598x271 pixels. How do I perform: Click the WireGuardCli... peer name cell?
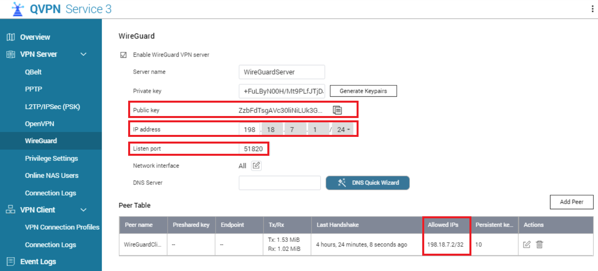click(143, 245)
